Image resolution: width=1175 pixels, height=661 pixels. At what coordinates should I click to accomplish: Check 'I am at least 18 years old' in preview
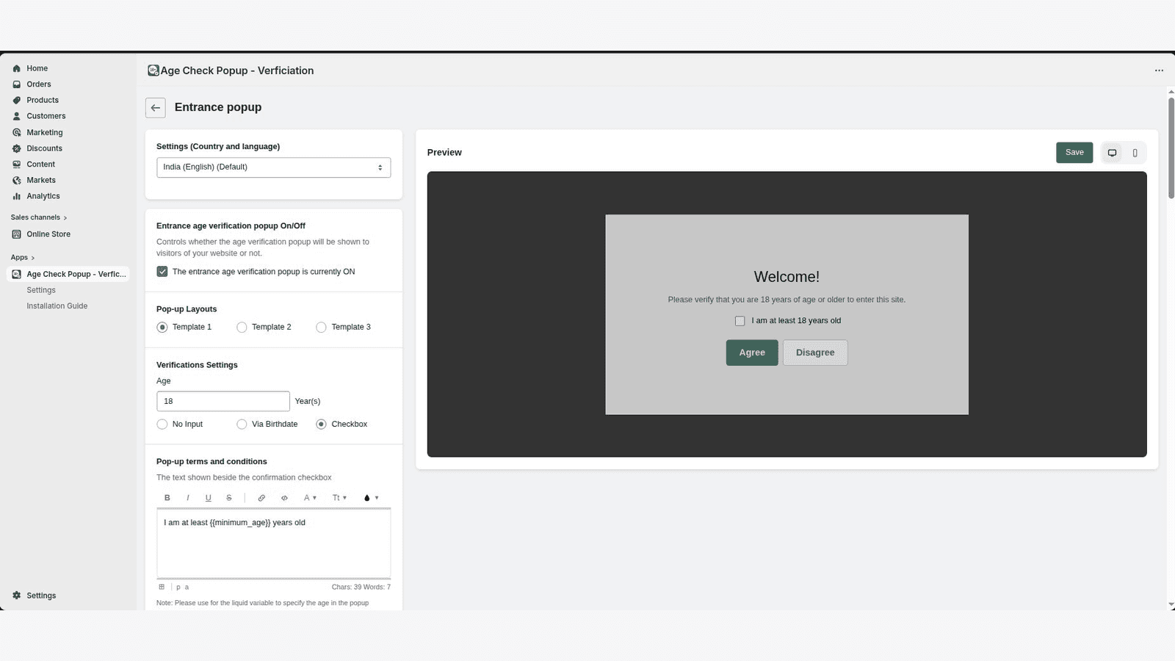(740, 320)
